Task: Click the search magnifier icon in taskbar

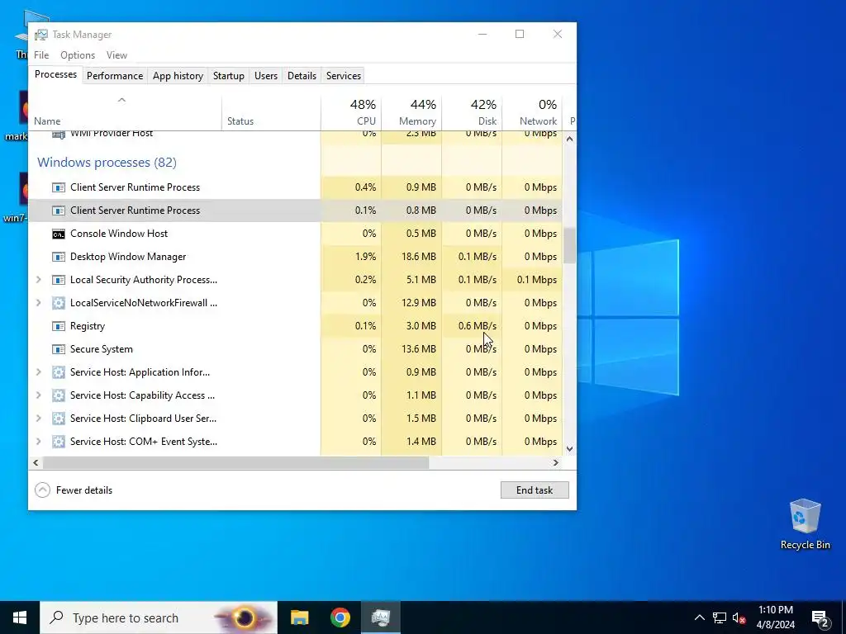Action: point(56,617)
